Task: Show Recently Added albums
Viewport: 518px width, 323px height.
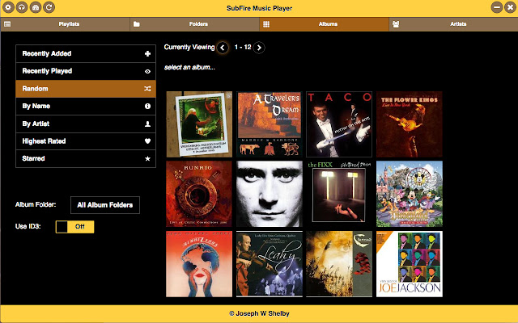Action: point(86,54)
